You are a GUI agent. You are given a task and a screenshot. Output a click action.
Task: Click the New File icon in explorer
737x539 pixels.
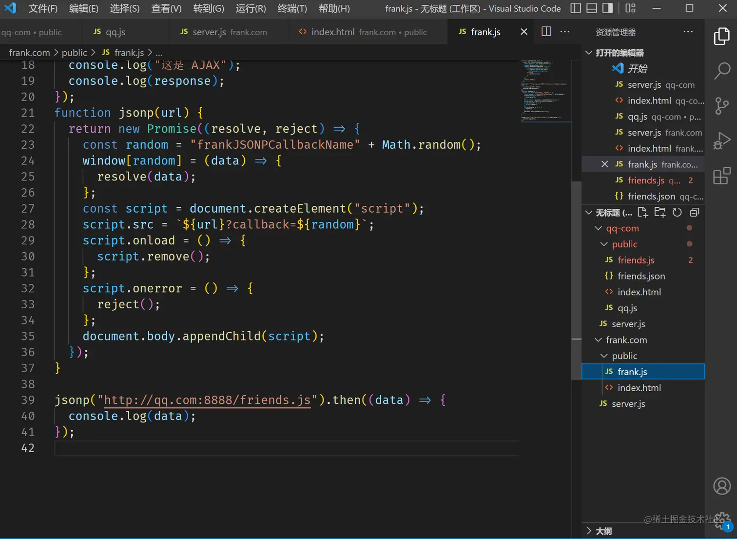[x=643, y=212]
